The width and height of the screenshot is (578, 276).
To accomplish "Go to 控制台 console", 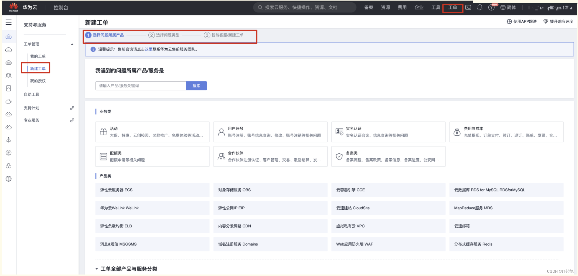I will point(61,8).
